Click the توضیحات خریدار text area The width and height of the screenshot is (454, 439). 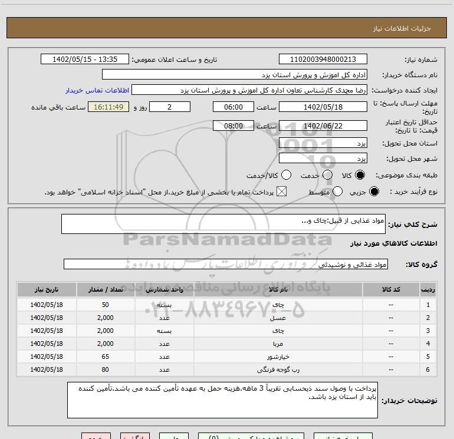[222, 400]
